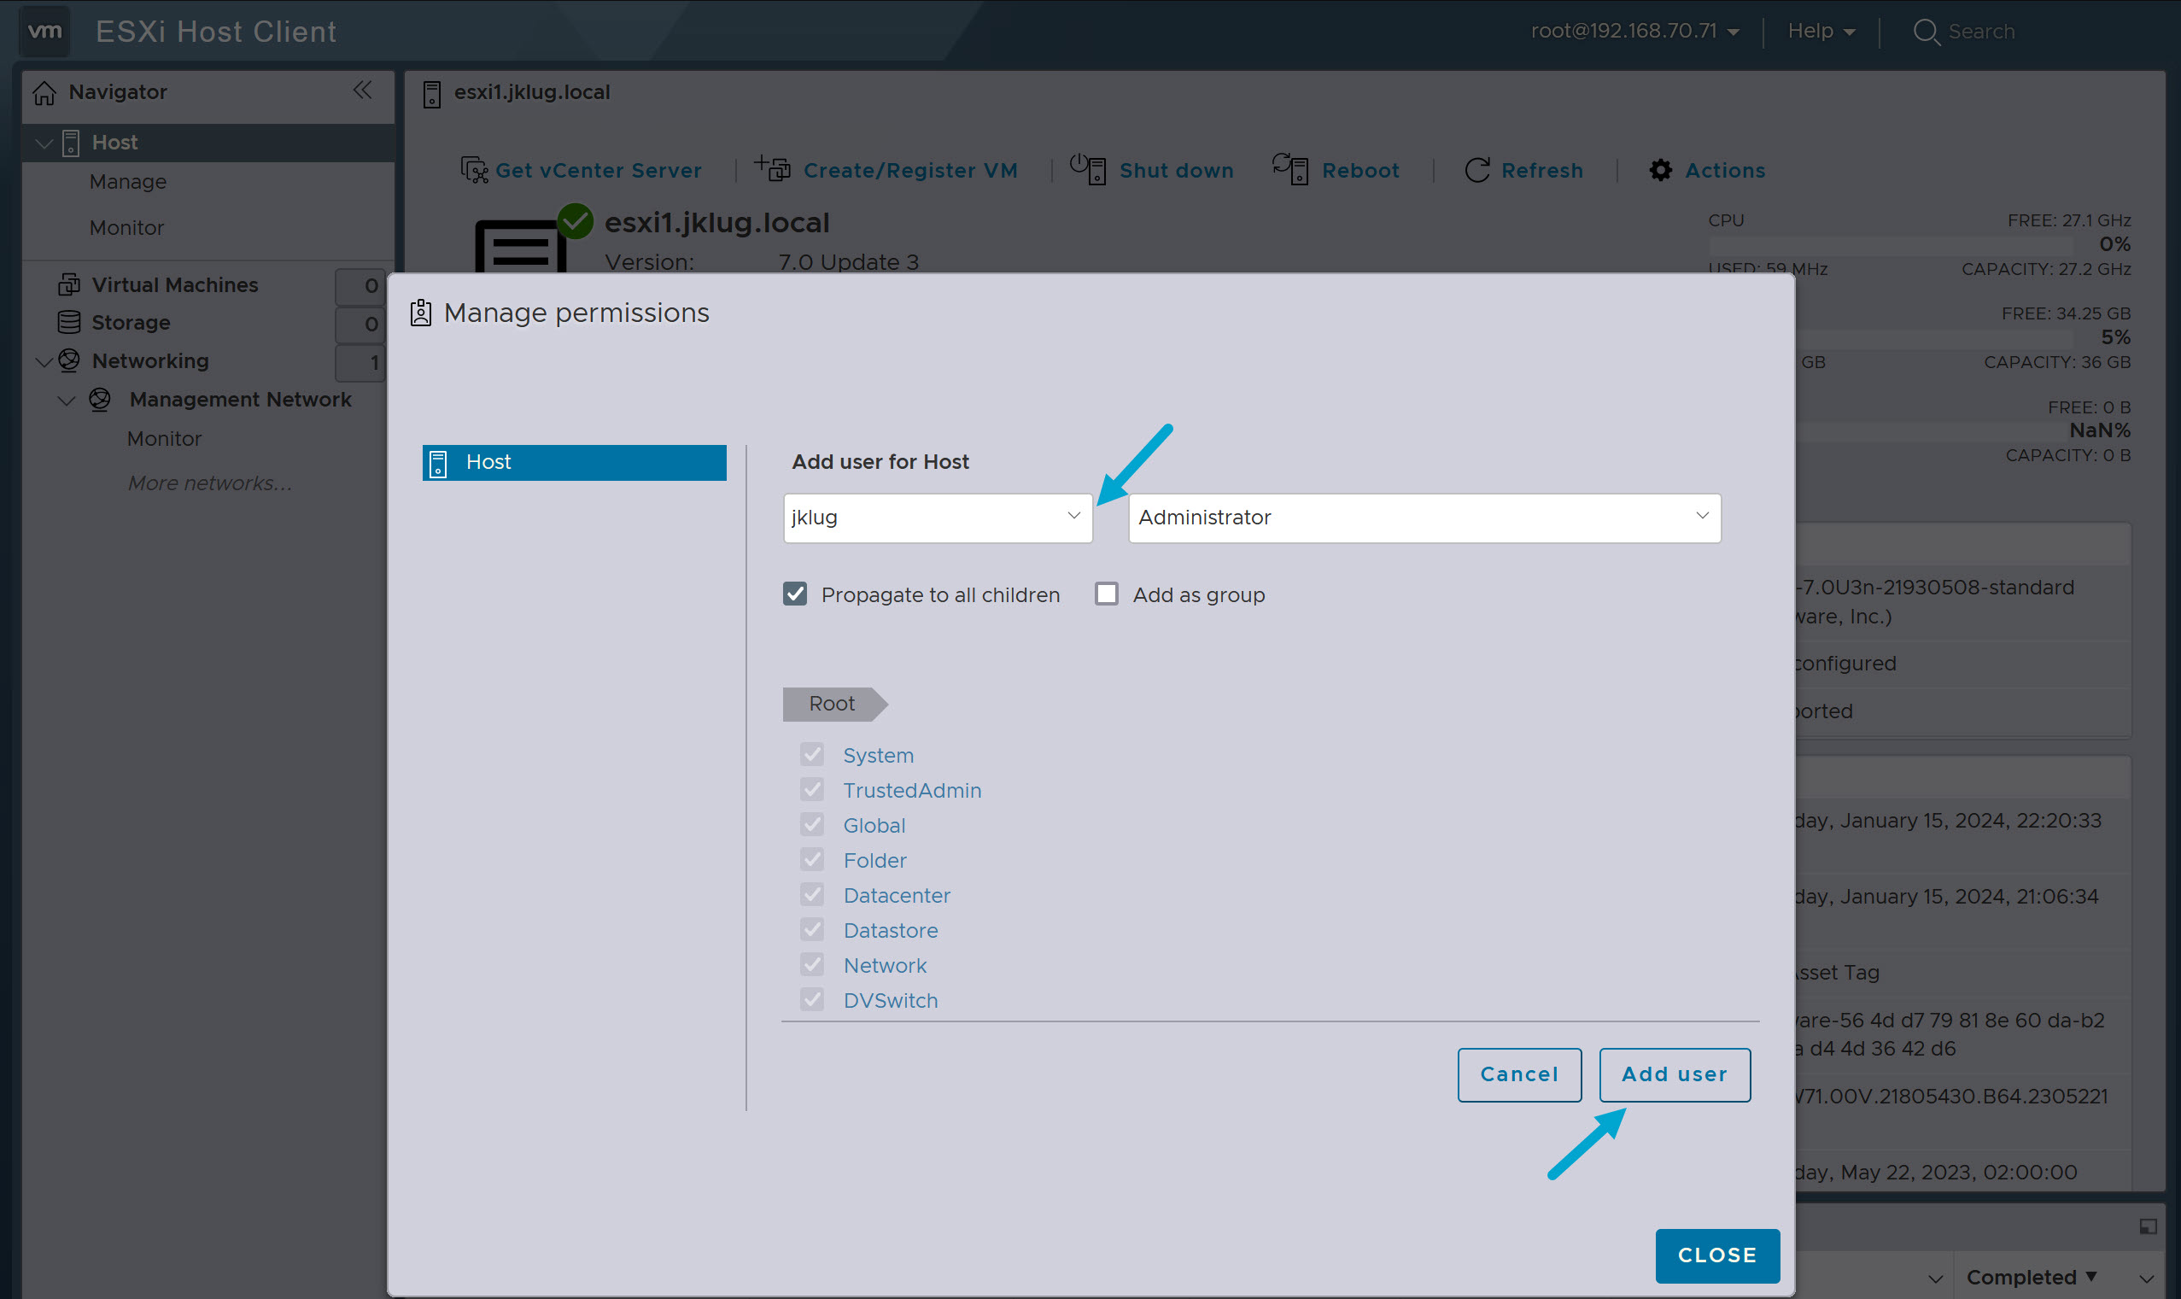This screenshot has height=1299, width=2181.
Task: Refresh the host view
Action: coord(1476,169)
